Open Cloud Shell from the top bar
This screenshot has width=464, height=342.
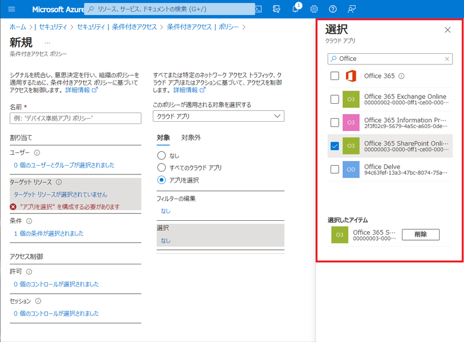(x=259, y=9)
